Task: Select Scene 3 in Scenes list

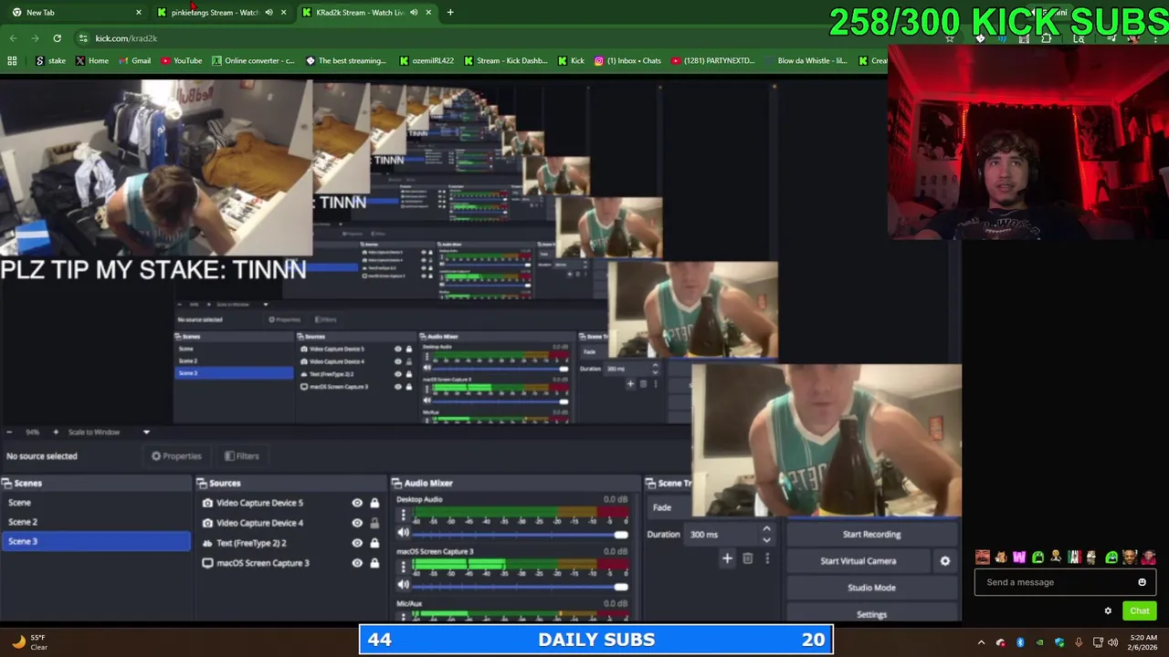Action: [96, 542]
